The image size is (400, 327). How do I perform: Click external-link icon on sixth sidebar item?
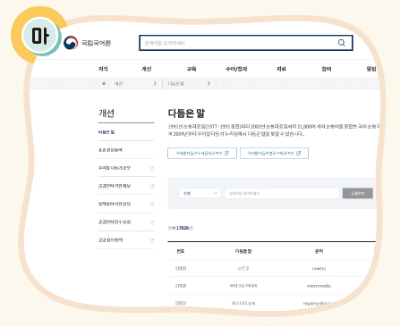[152, 222]
